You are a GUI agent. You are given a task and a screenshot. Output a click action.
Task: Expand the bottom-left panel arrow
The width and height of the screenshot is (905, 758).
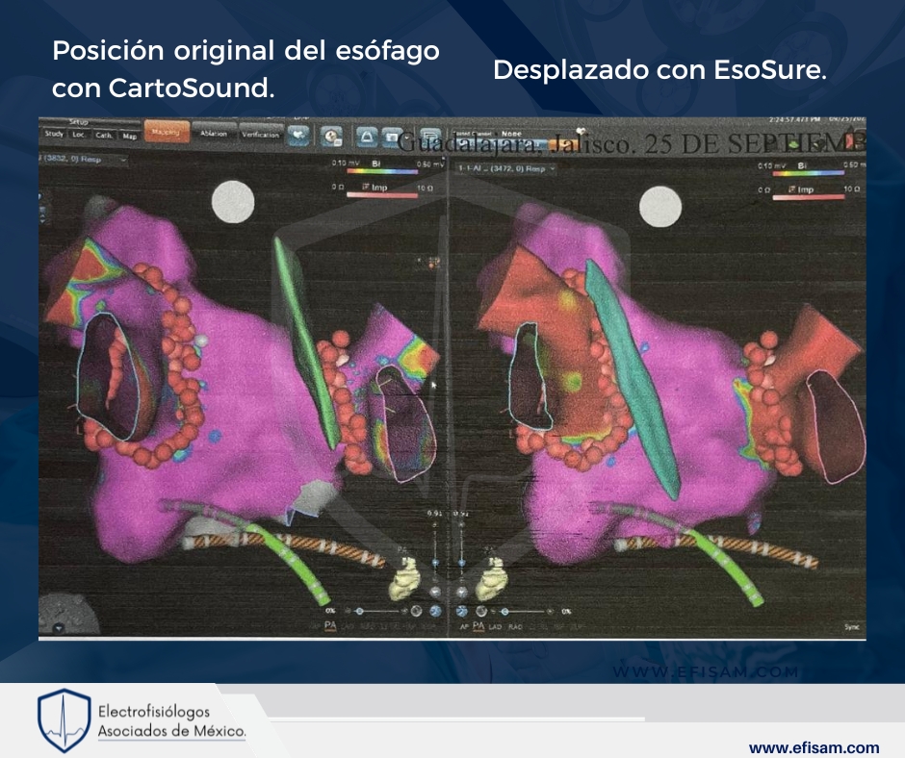pos(58,628)
